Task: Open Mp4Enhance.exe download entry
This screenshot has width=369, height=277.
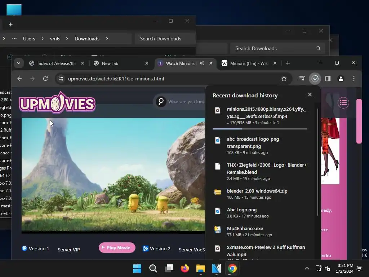Action: tap(260, 231)
